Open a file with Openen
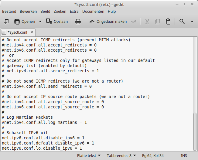 pyautogui.click(x=25, y=22)
